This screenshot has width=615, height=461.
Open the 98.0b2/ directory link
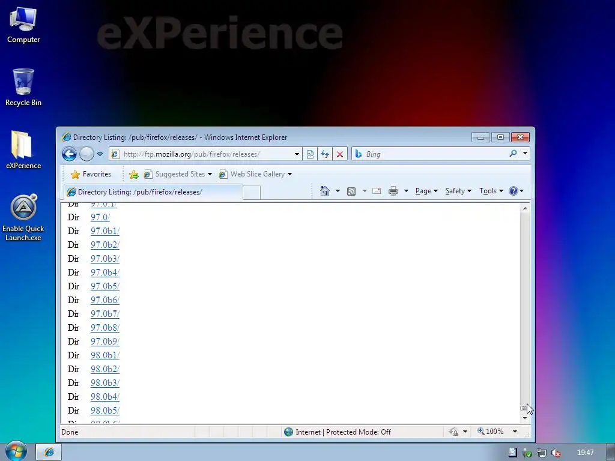click(x=105, y=369)
